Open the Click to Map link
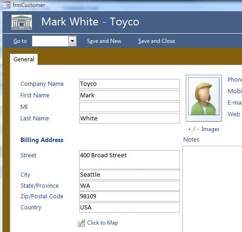 point(102,223)
